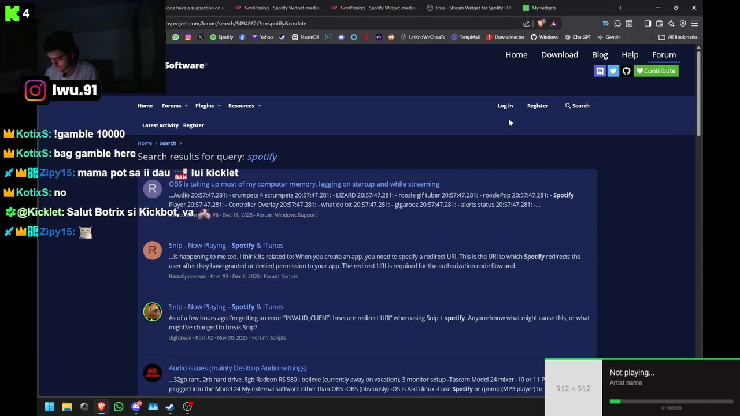This screenshot has width=740, height=416.
Task: Open the Spotify bookmark
Action: click(221, 37)
